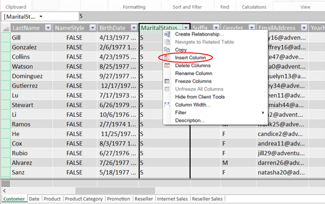
Task: Click the Create Relationship icon in context menu
Action: (167, 34)
